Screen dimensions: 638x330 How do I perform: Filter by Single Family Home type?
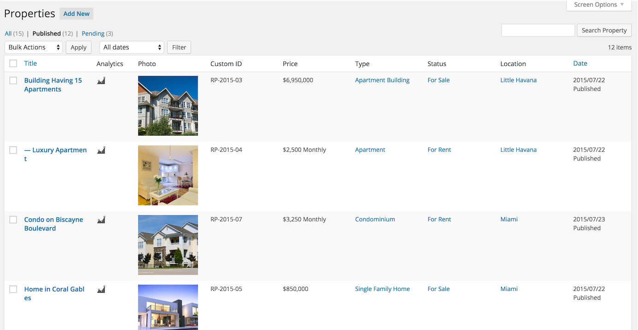click(x=382, y=289)
